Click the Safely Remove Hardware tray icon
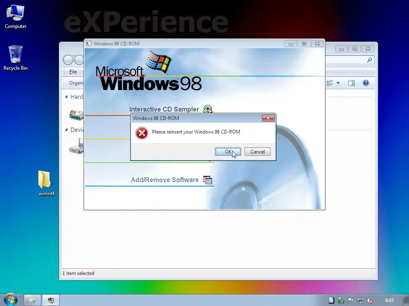Viewport: 409px width, 306px height. tap(341, 300)
